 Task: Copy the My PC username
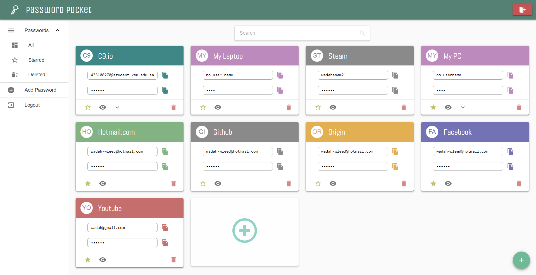[511, 75]
